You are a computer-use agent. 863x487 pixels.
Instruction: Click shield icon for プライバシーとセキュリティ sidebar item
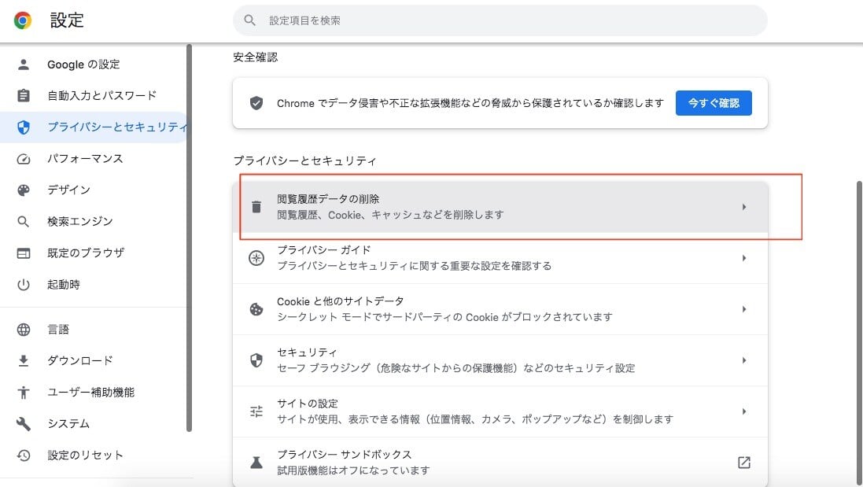pyautogui.click(x=23, y=127)
